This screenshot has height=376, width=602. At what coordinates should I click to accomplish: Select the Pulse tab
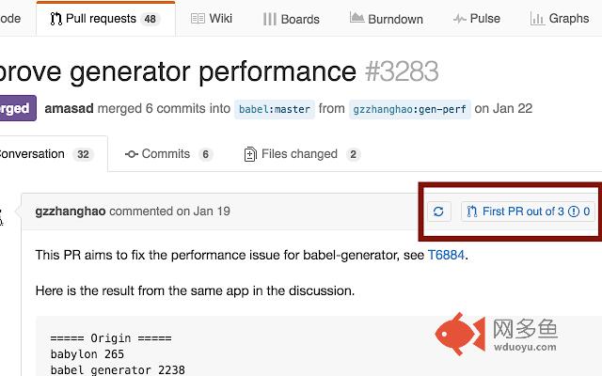tap(476, 18)
